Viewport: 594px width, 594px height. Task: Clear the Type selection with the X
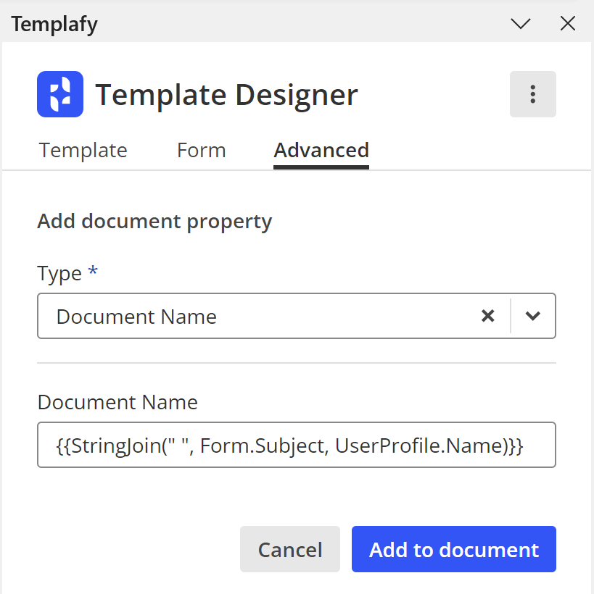487,316
